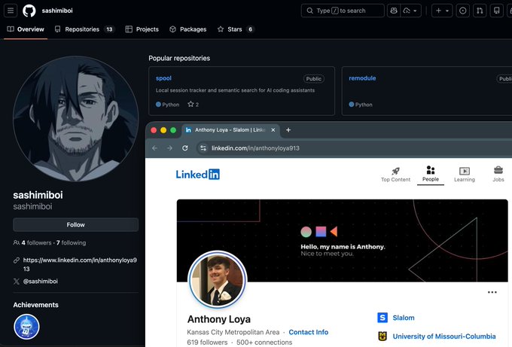Open a new browser tab with plus
This screenshot has height=347, width=512.
288,130
